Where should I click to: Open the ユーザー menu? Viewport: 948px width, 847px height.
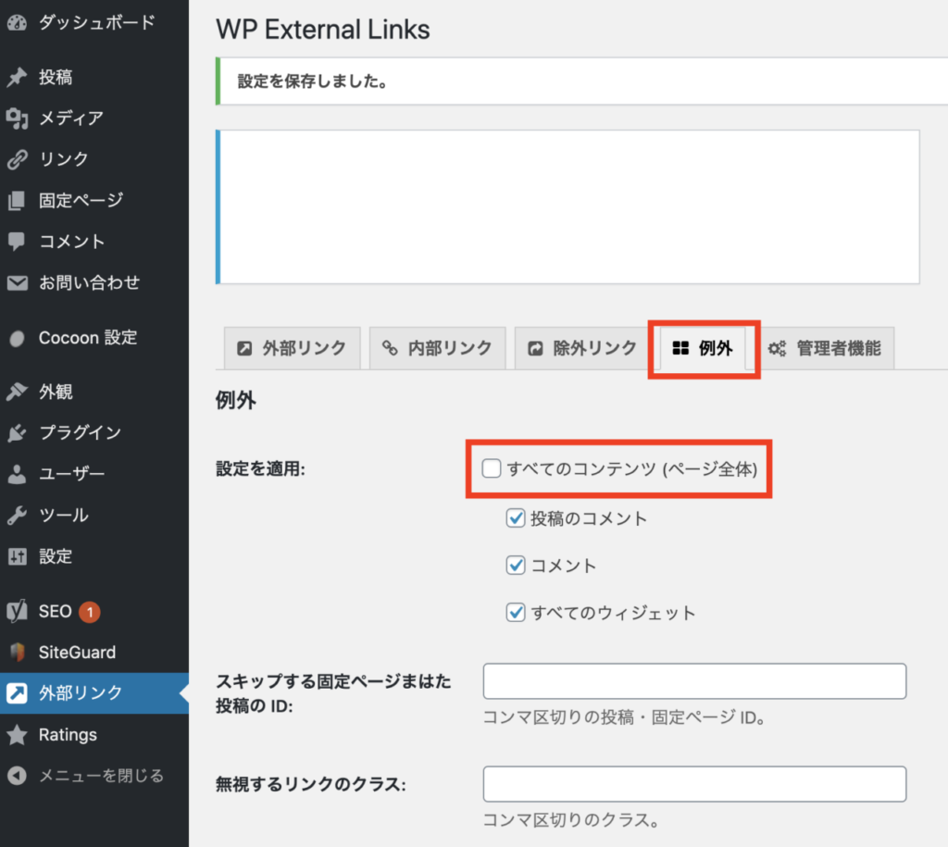click(94, 473)
